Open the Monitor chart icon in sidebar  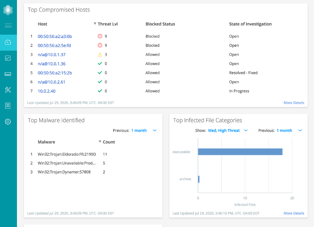pyautogui.click(x=8, y=58)
